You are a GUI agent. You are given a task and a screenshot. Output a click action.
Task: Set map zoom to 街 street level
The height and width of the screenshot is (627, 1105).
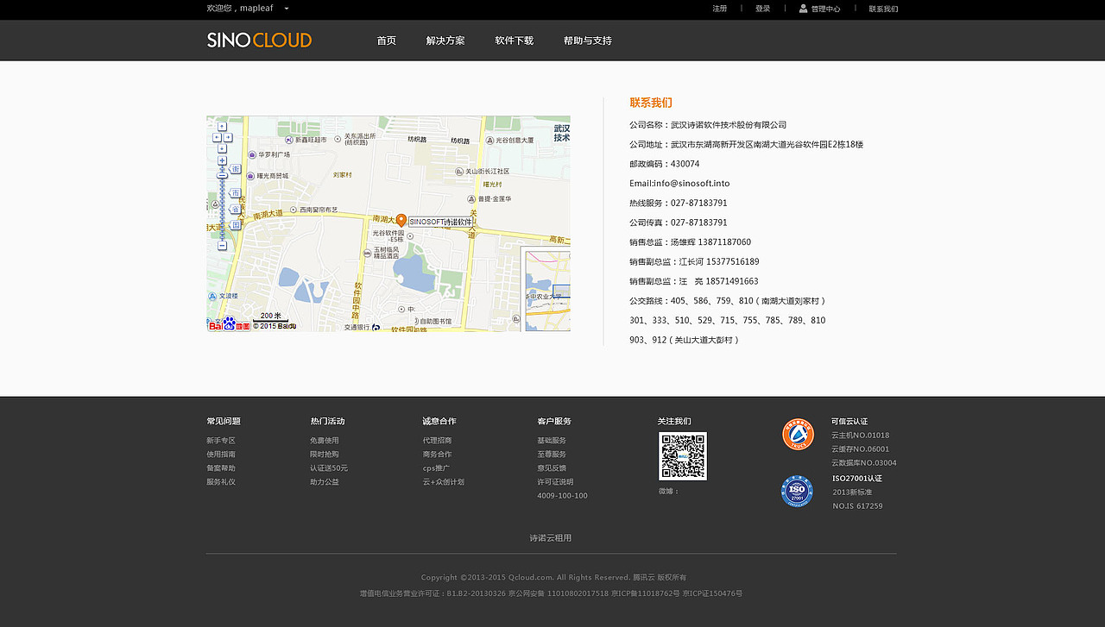237,169
